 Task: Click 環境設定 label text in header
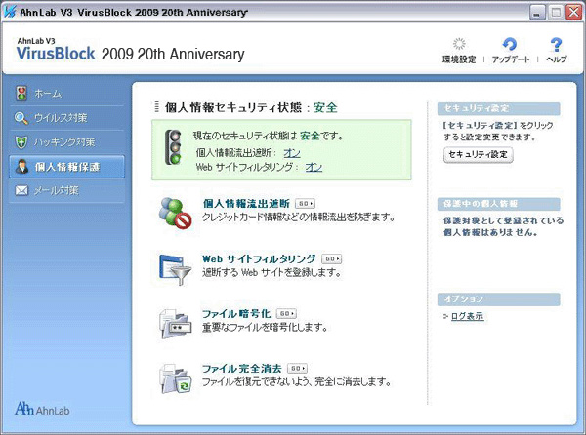click(459, 59)
